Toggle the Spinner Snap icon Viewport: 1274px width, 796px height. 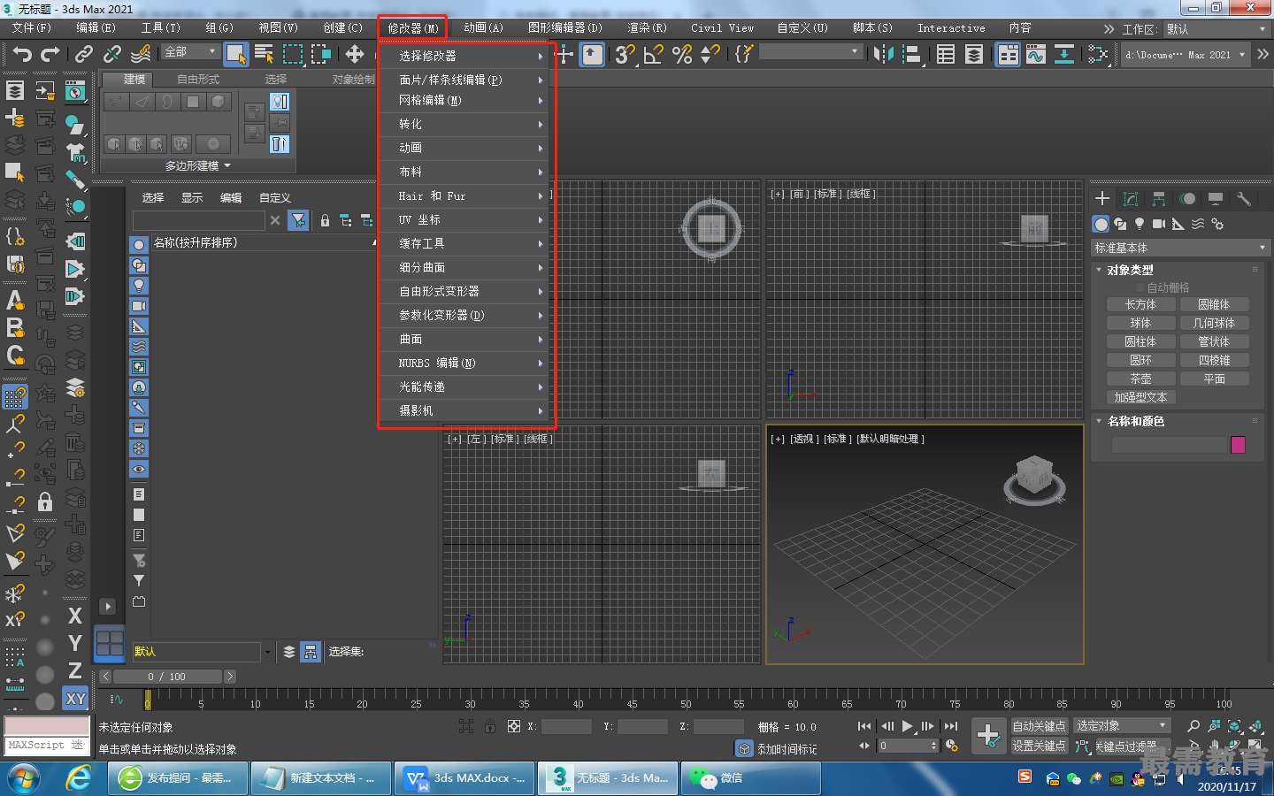(x=710, y=55)
